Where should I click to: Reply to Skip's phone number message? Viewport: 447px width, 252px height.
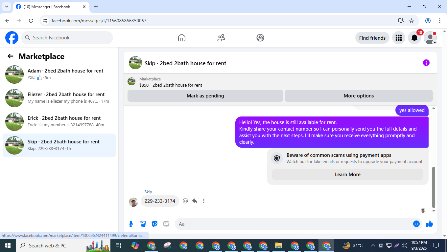(195, 201)
